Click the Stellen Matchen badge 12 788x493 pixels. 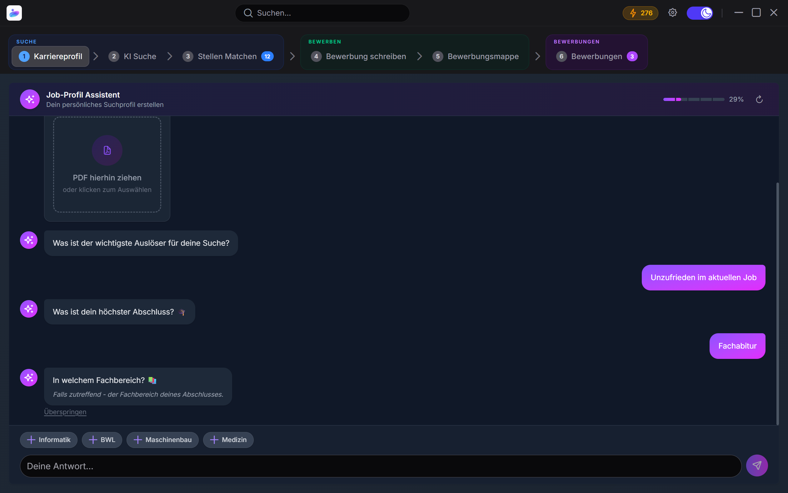click(x=267, y=56)
